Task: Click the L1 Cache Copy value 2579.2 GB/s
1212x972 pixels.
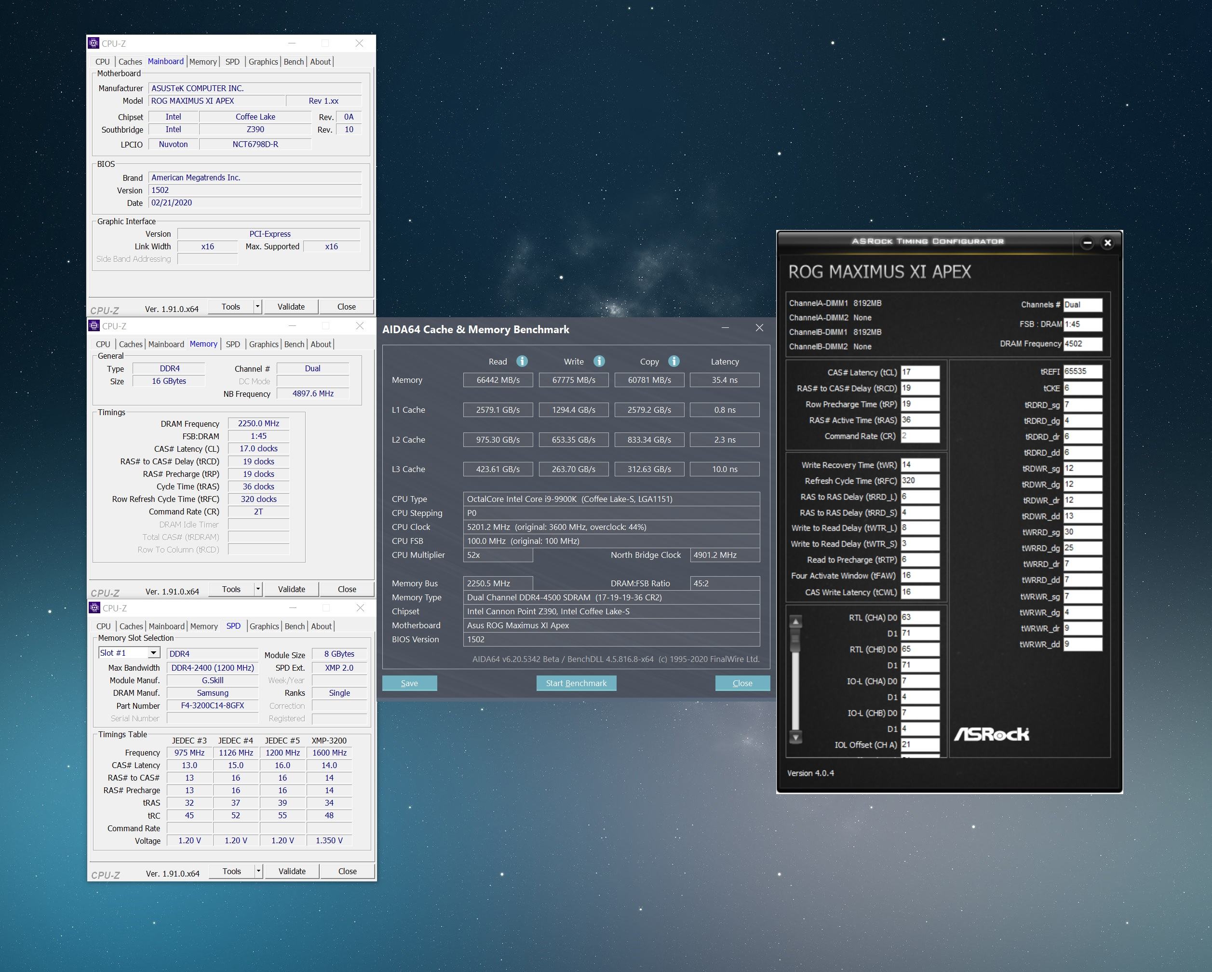Action: 649,410
